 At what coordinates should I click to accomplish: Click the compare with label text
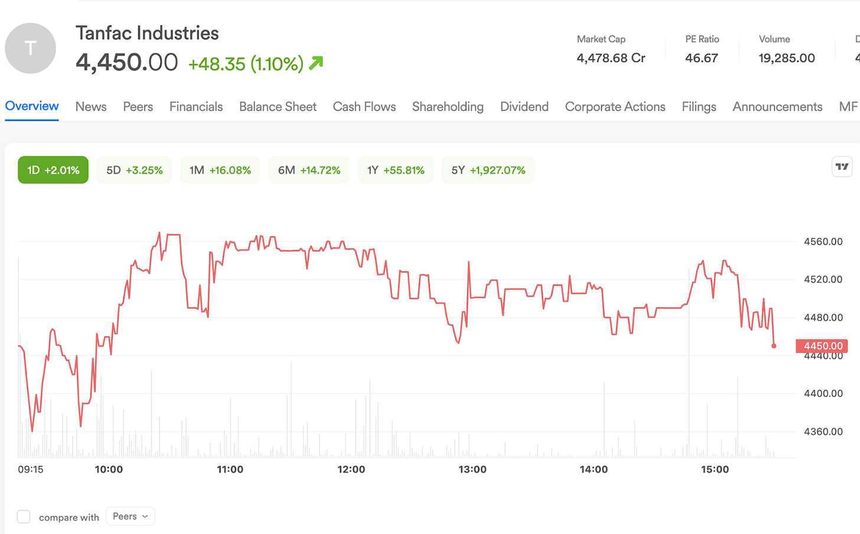(69, 517)
